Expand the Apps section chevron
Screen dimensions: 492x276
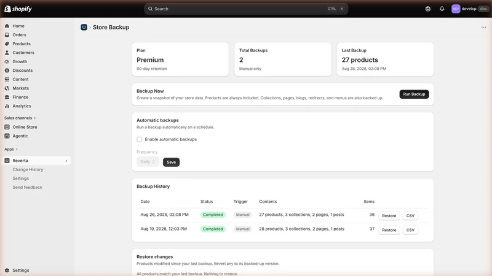click(x=17, y=149)
